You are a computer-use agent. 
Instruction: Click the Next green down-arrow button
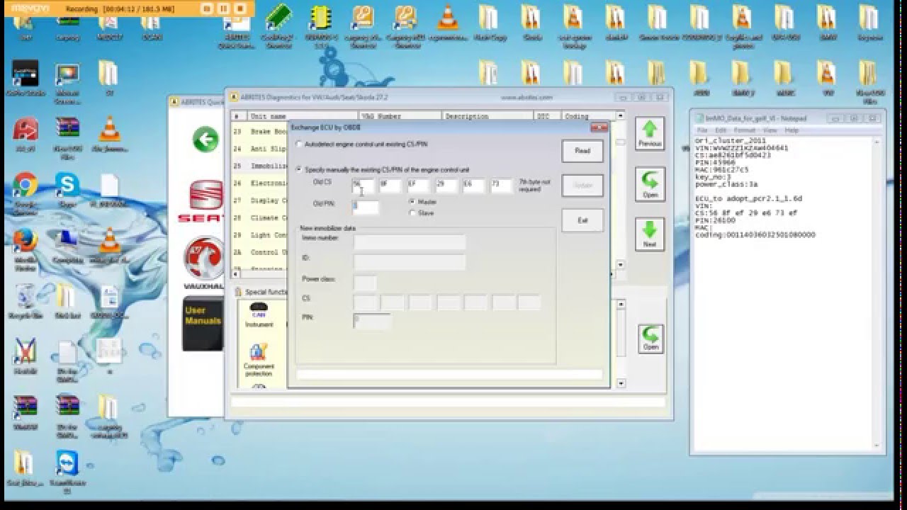650,234
